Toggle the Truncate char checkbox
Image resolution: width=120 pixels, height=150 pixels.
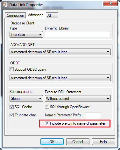pos(11,115)
